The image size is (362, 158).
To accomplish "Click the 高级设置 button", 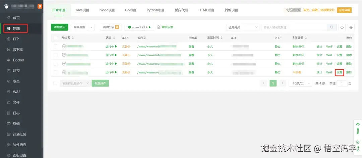I will tap(79, 27).
